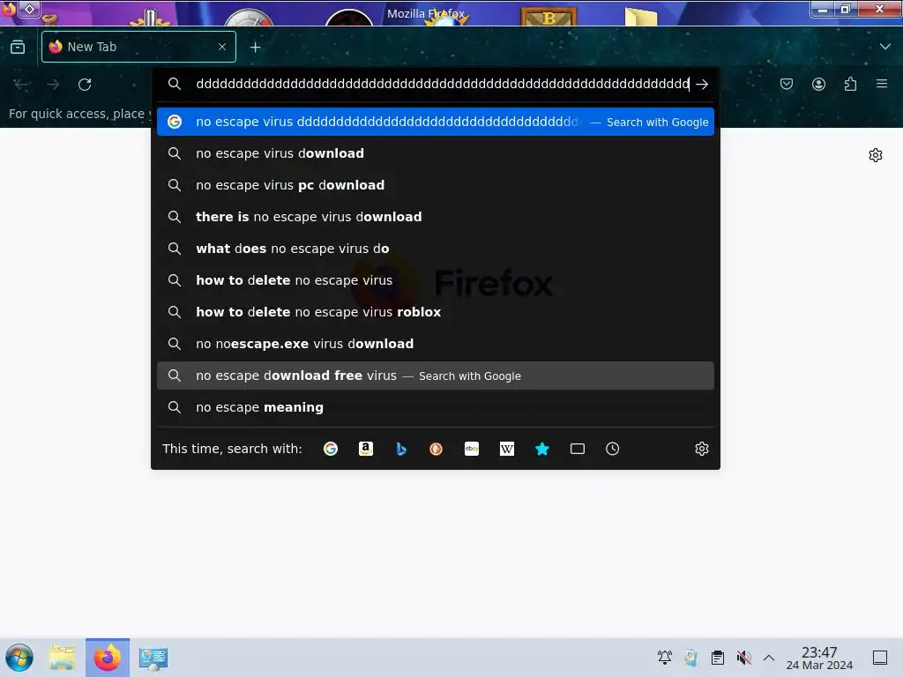The height and width of the screenshot is (677, 903).
Task: Open a new tab with plus button
Action: coord(255,48)
